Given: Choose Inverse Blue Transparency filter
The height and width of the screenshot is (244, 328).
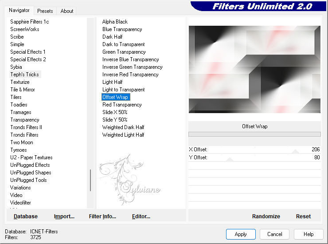Looking at the screenshot, I should 130,59.
